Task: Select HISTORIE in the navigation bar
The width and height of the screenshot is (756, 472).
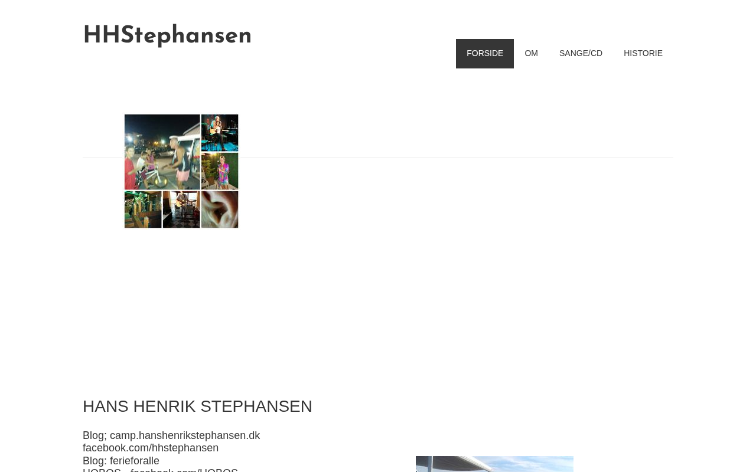Action: click(643, 54)
